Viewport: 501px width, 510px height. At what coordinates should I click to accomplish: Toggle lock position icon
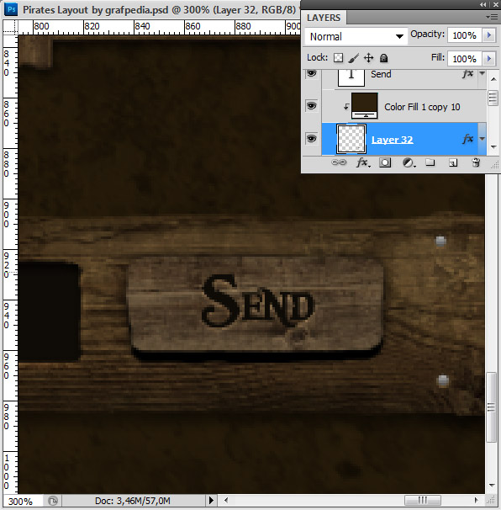tap(368, 58)
